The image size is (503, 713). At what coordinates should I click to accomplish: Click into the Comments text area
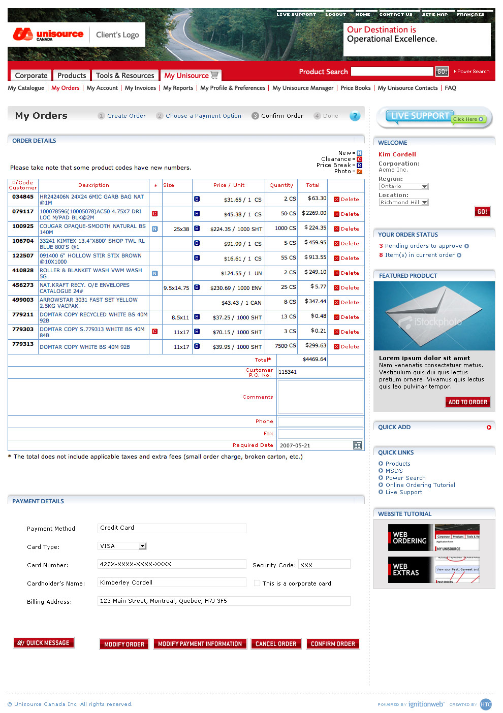(320, 397)
